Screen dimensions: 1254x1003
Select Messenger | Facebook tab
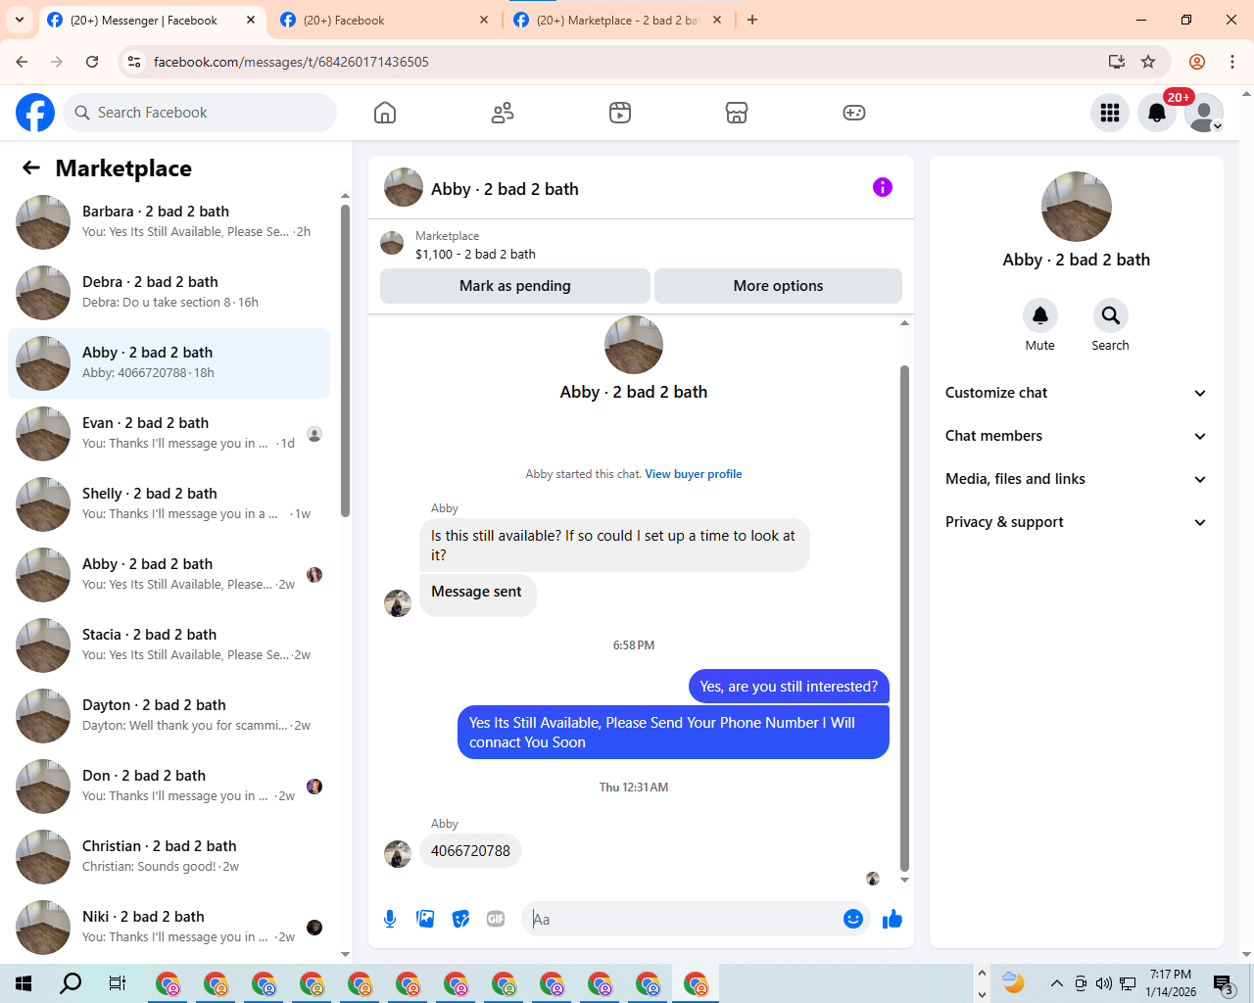[x=152, y=21]
